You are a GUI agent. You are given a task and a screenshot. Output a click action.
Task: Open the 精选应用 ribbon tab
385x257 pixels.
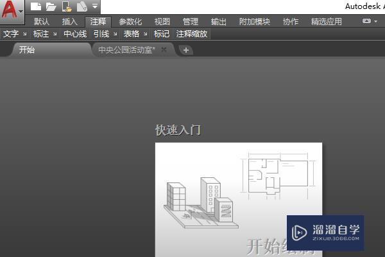click(327, 22)
